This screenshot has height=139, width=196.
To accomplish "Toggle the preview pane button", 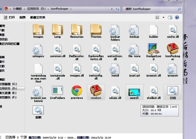I will pyautogui.click(x=170, y=17).
